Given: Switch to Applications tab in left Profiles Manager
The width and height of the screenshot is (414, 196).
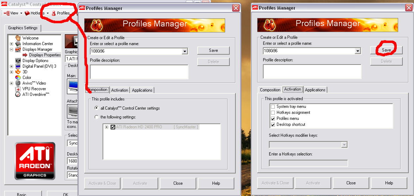Looking at the screenshot, I should 142,90.
